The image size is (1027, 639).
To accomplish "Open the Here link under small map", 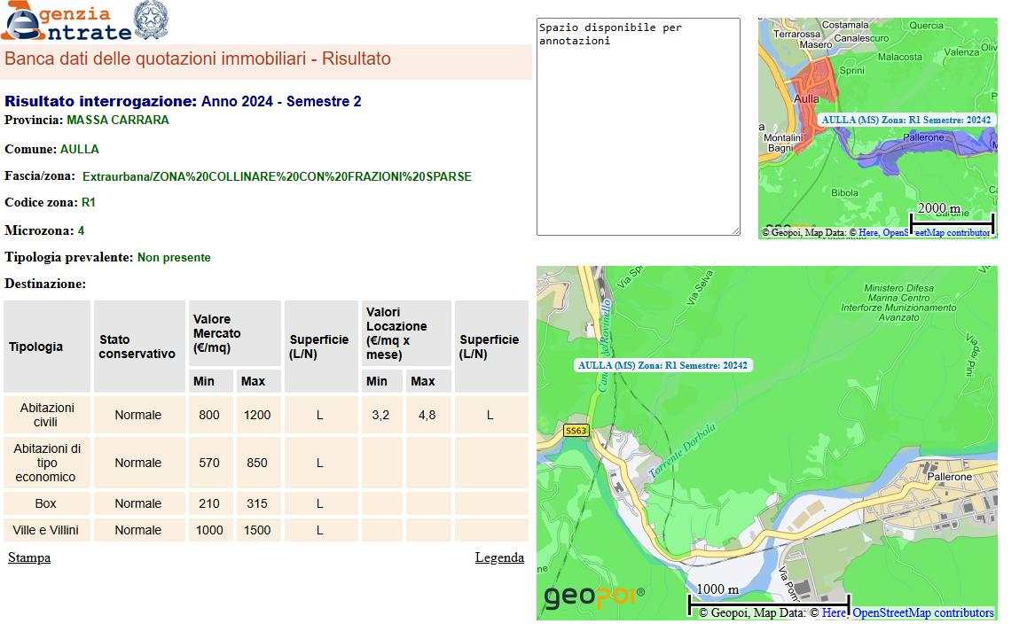I will point(868,232).
